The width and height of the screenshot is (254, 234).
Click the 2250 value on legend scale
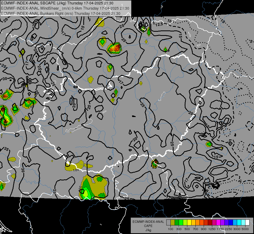tap(229, 229)
